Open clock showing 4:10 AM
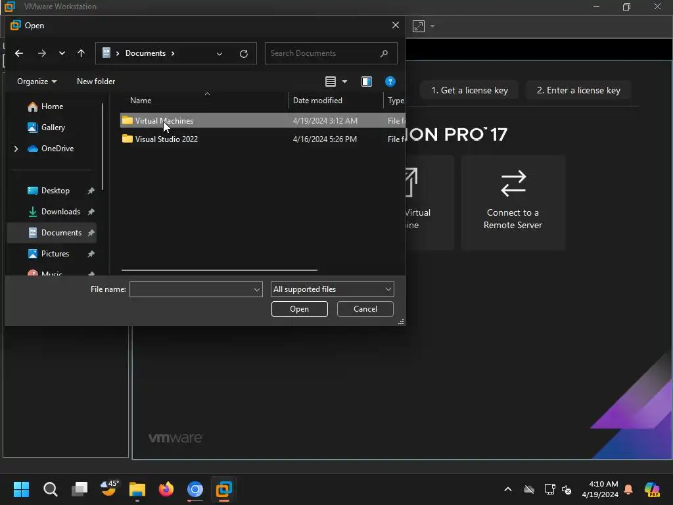Screen dimensions: 673x505 [599, 489]
